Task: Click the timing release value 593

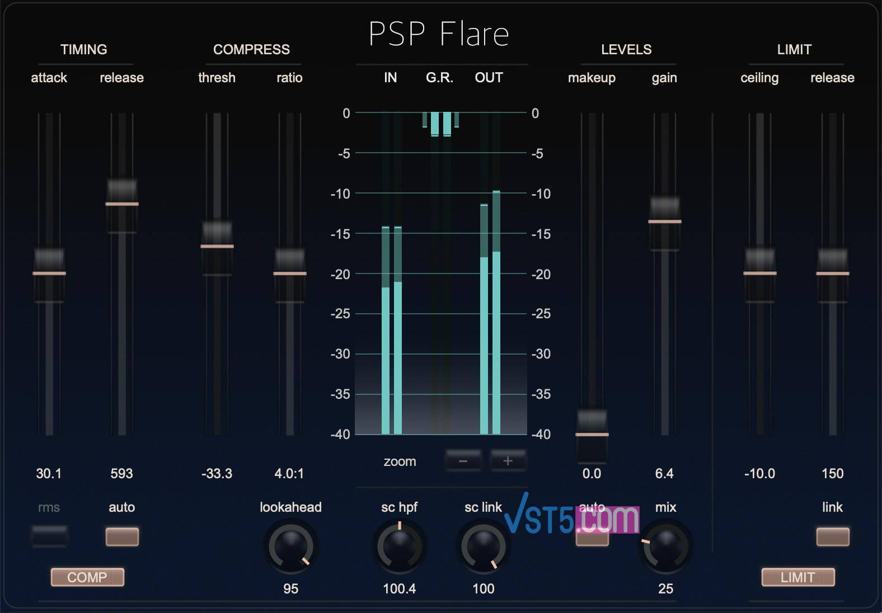Action: 121,474
